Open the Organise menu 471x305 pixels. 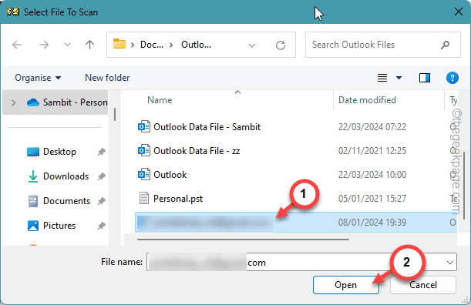(38, 78)
